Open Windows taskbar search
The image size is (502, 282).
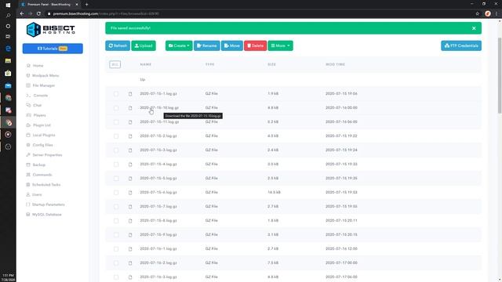coord(8,16)
